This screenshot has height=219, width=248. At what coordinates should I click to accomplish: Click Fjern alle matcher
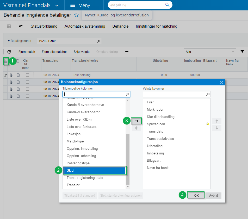54,52
